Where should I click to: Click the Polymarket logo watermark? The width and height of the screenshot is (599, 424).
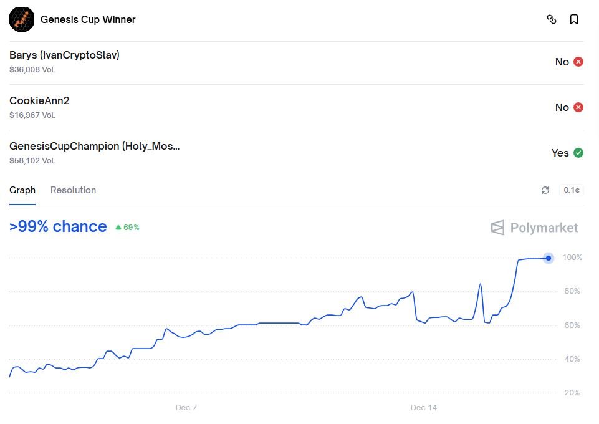click(534, 228)
